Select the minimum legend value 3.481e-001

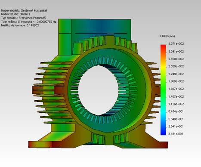click(x=176, y=134)
